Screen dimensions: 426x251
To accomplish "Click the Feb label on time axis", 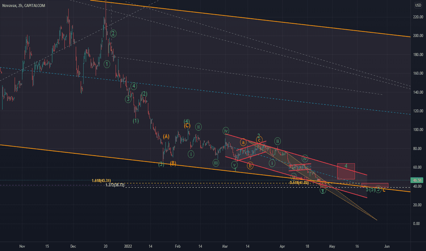I will click(177, 246).
